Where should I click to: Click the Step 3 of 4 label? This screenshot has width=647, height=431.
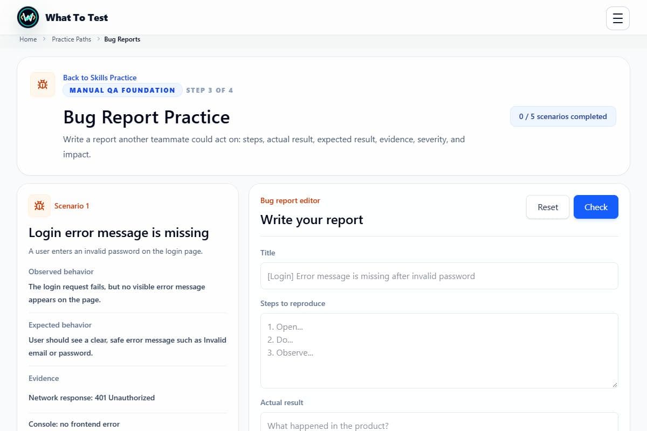[x=210, y=91]
